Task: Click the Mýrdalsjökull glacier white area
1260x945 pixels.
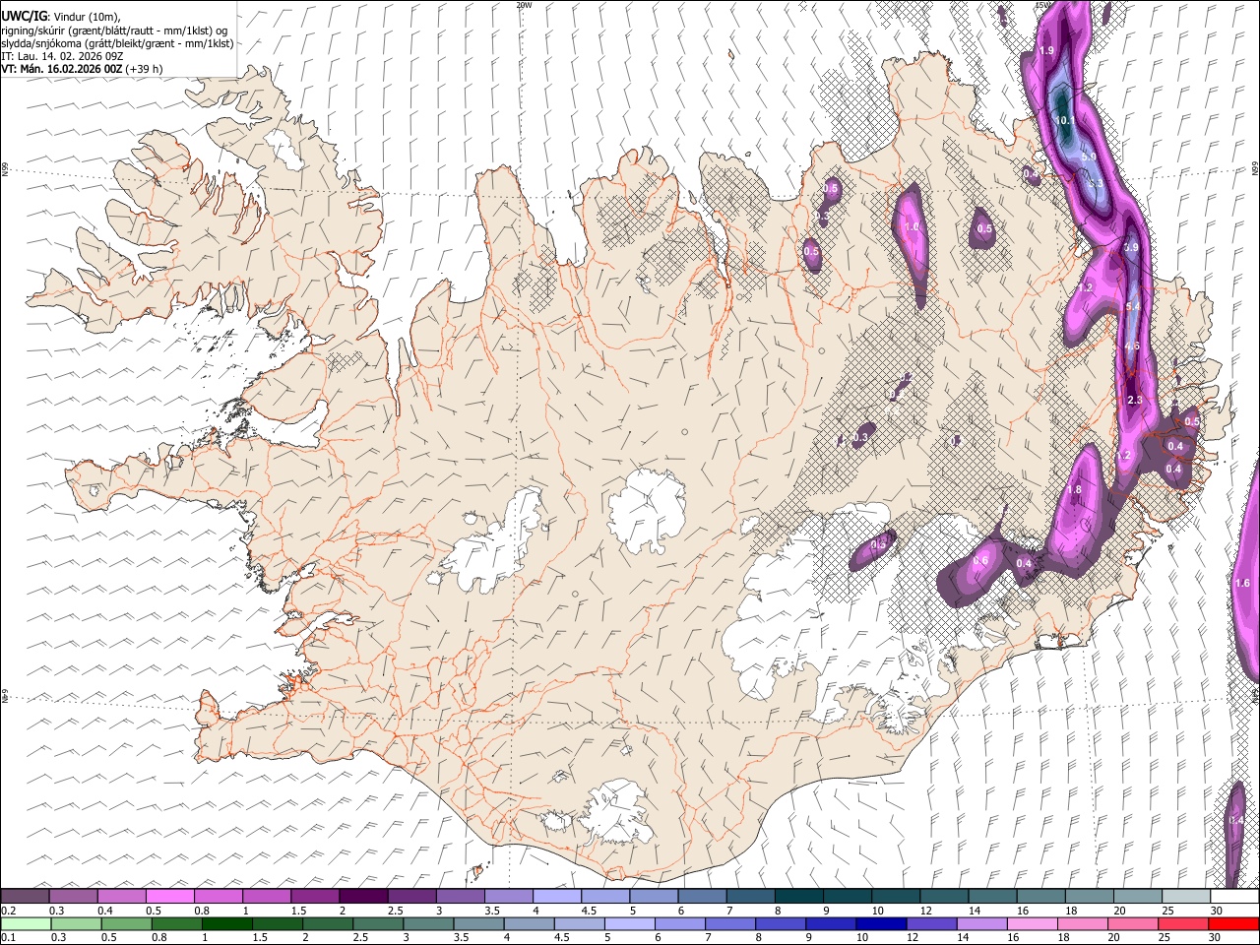Action: tap(617, 812)
